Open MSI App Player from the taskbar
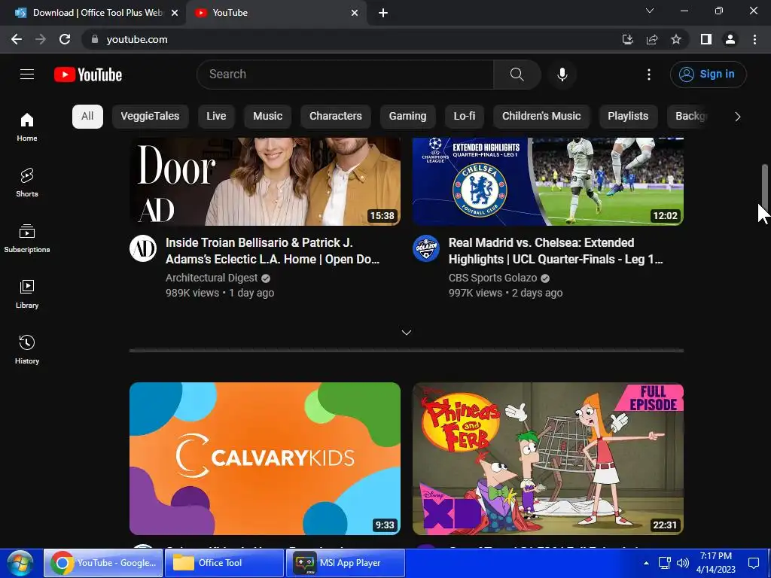Image resolution: width=771 pixels, height=578 pixels. (x=345, y=563)
